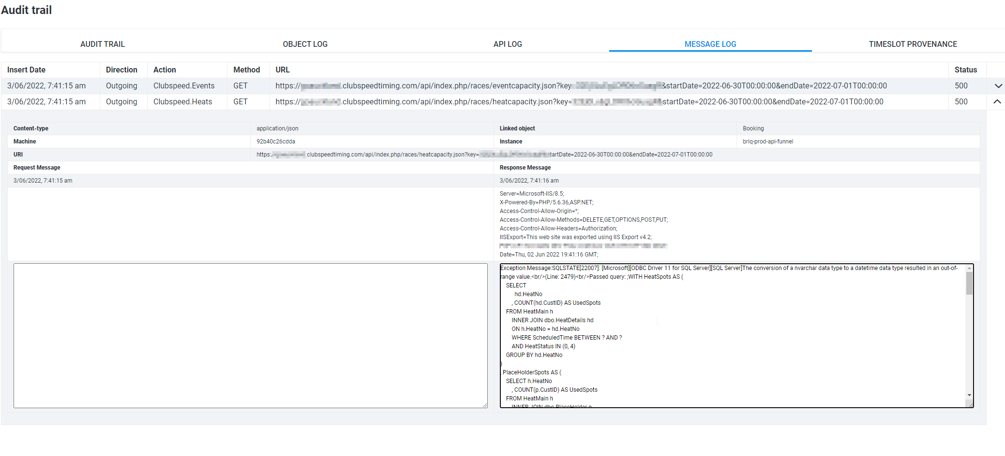Screen dimensions: 1005x456
Task: Go to the TIMESLOT PROVENANCE tab
Action: click(x=913, y=44)
